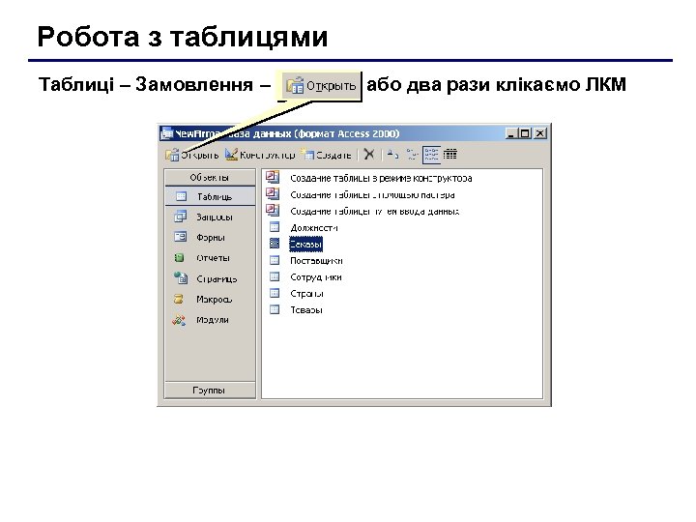Click the Открыть toolbar button in database window

(191, 155)
